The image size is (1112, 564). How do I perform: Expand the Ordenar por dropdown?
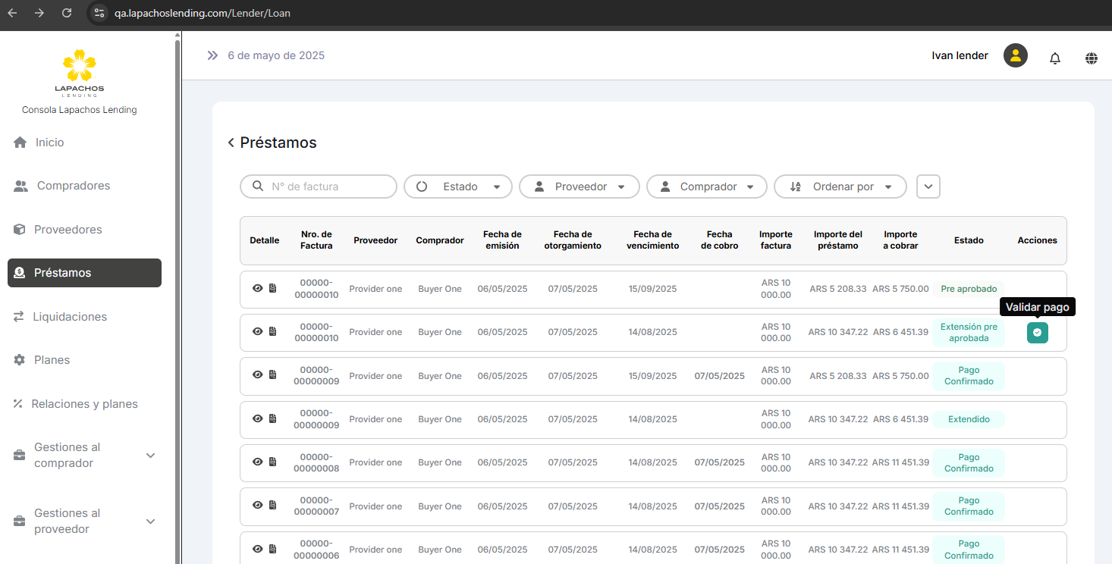[x=840, y=186]
